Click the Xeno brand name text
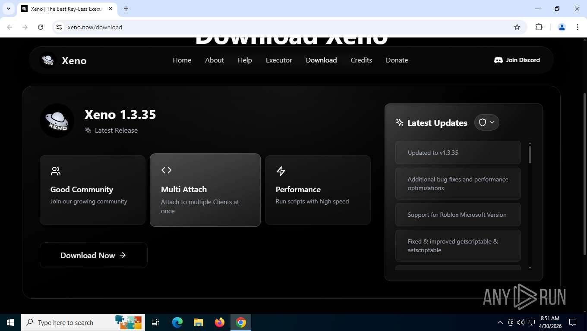Viewport: 587px width, 331px height. point(74,61)
